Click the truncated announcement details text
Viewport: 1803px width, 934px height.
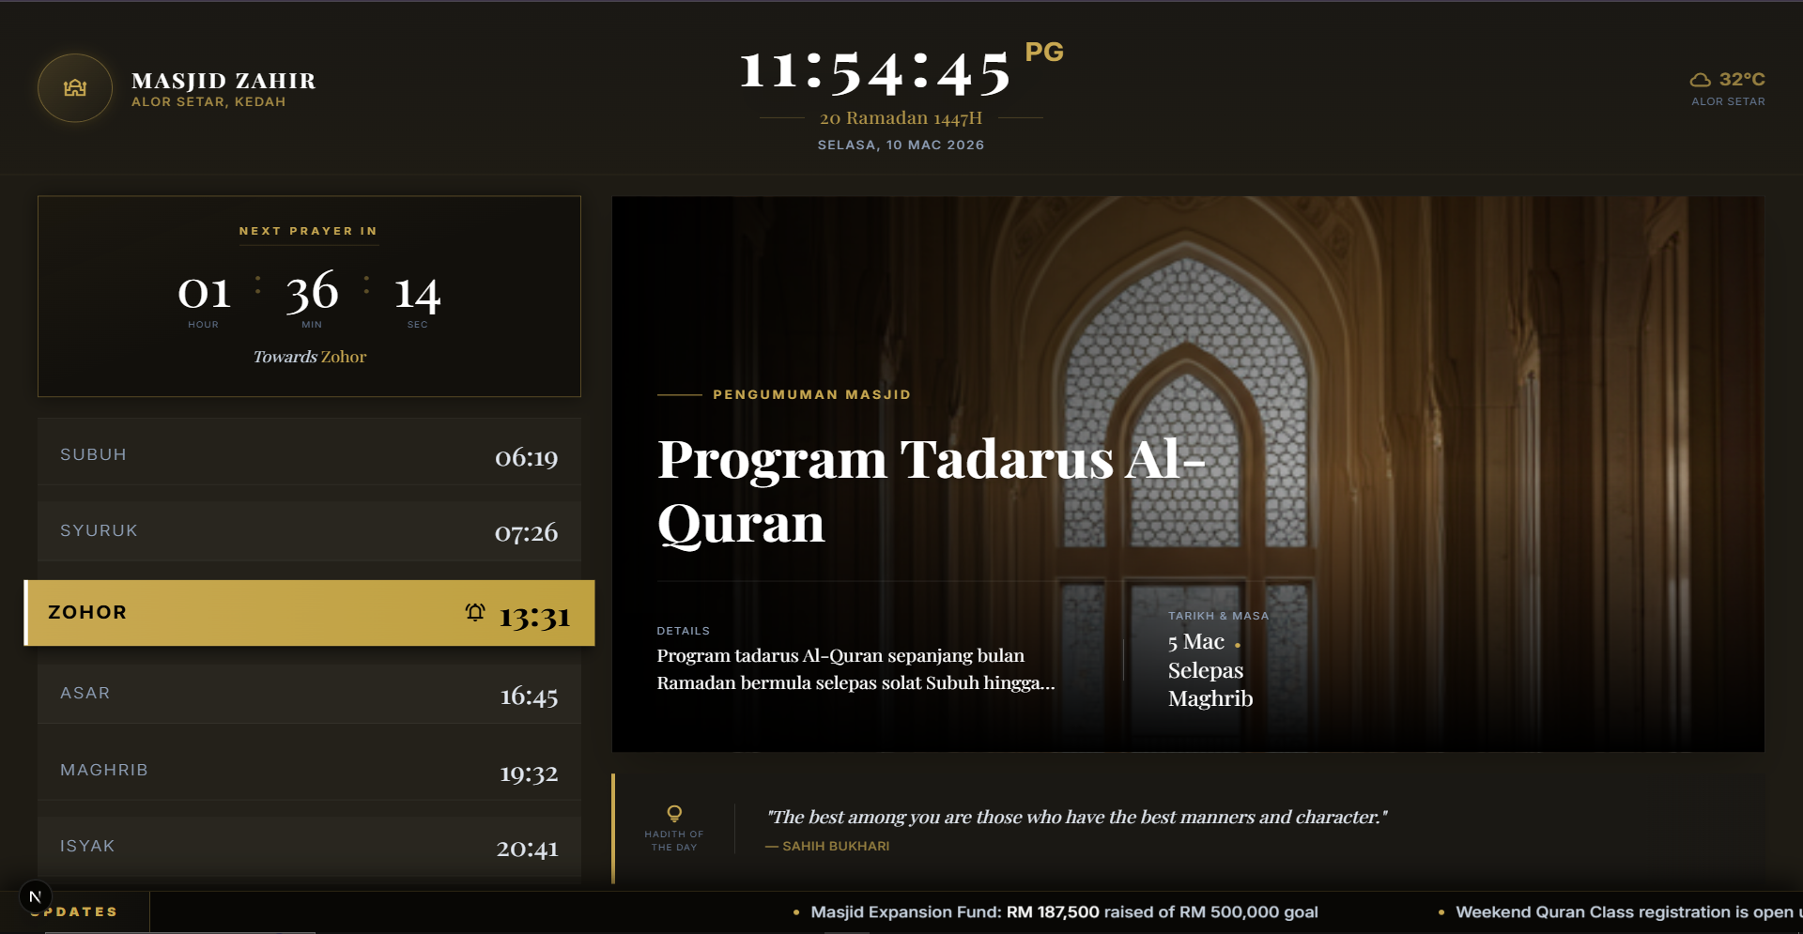[855, 669]
